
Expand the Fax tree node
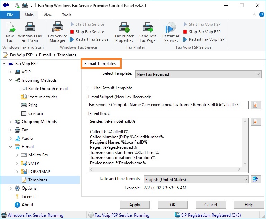click(x=10, y=130)
